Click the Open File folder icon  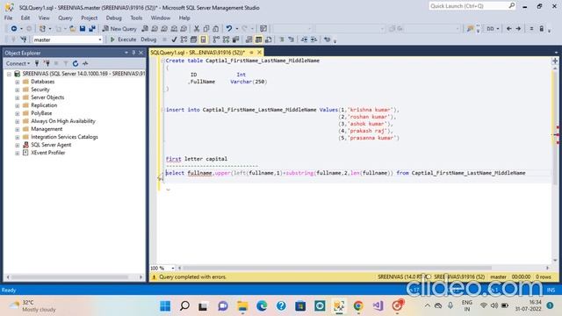click(72, 28)
